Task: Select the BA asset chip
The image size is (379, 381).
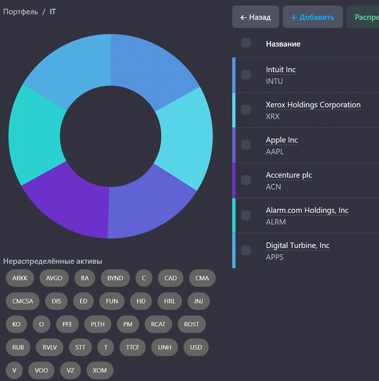Action: [x=85, y=278]
